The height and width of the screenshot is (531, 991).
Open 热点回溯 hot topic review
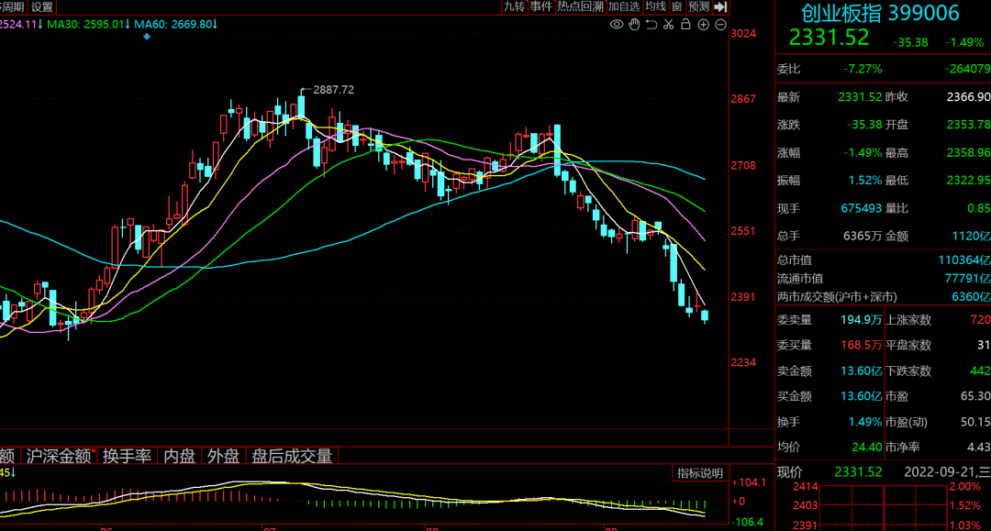click(x=580, y=6)
